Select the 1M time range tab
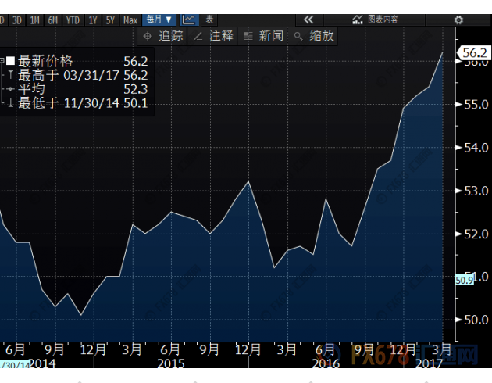Image resolution: width=492 pixels, height=383 pixels. [35, 20]
